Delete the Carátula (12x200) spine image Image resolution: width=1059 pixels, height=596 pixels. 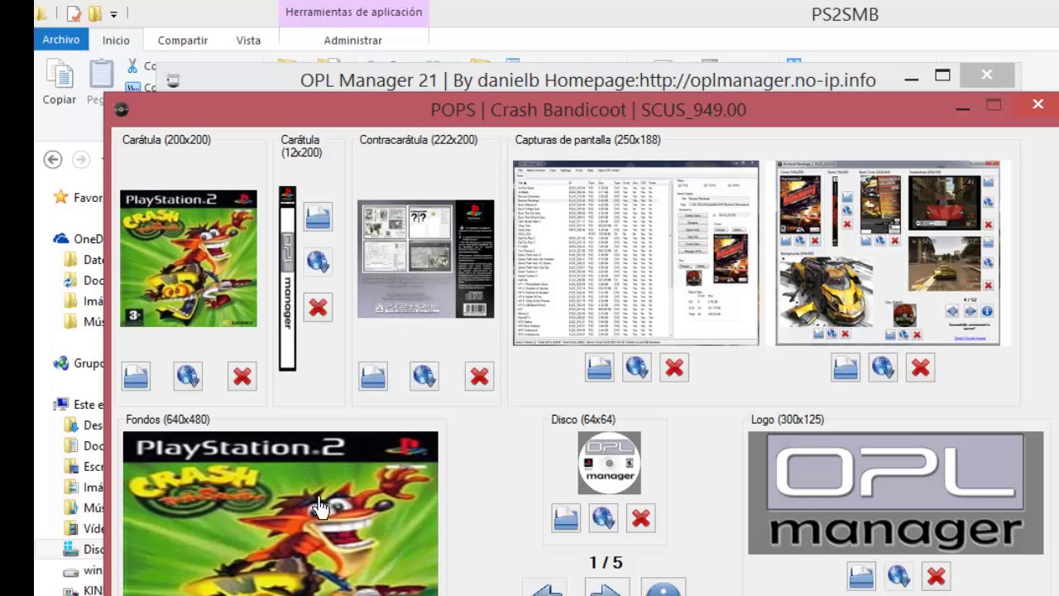click(318, 308)
